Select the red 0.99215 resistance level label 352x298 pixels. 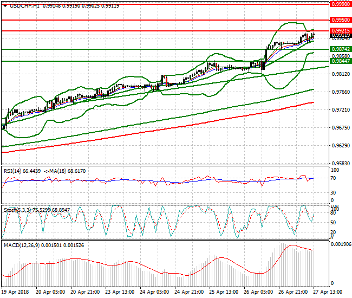[341, 31]
